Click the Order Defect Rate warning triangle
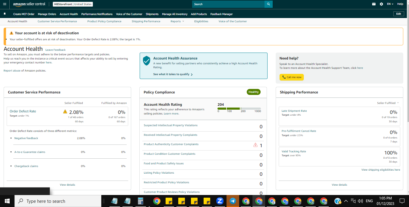Image resolution: width=409 pixels, height=207 pixels. point(65,112)
